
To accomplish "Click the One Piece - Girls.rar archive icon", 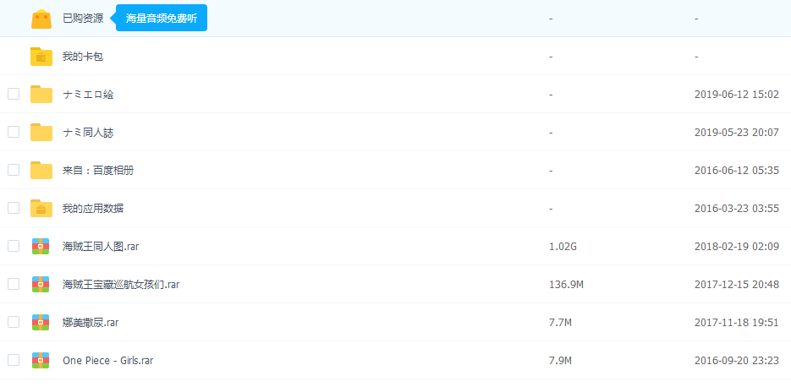I will point(41,360).
